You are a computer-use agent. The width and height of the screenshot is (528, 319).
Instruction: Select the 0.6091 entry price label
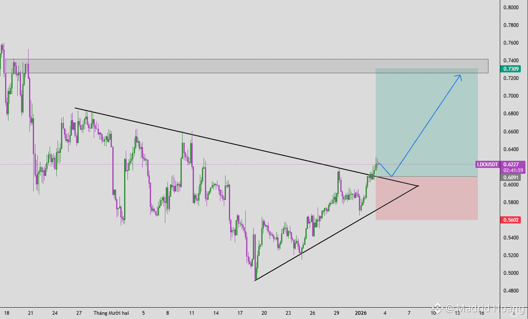pyautogui.click(x=511, y=177)
